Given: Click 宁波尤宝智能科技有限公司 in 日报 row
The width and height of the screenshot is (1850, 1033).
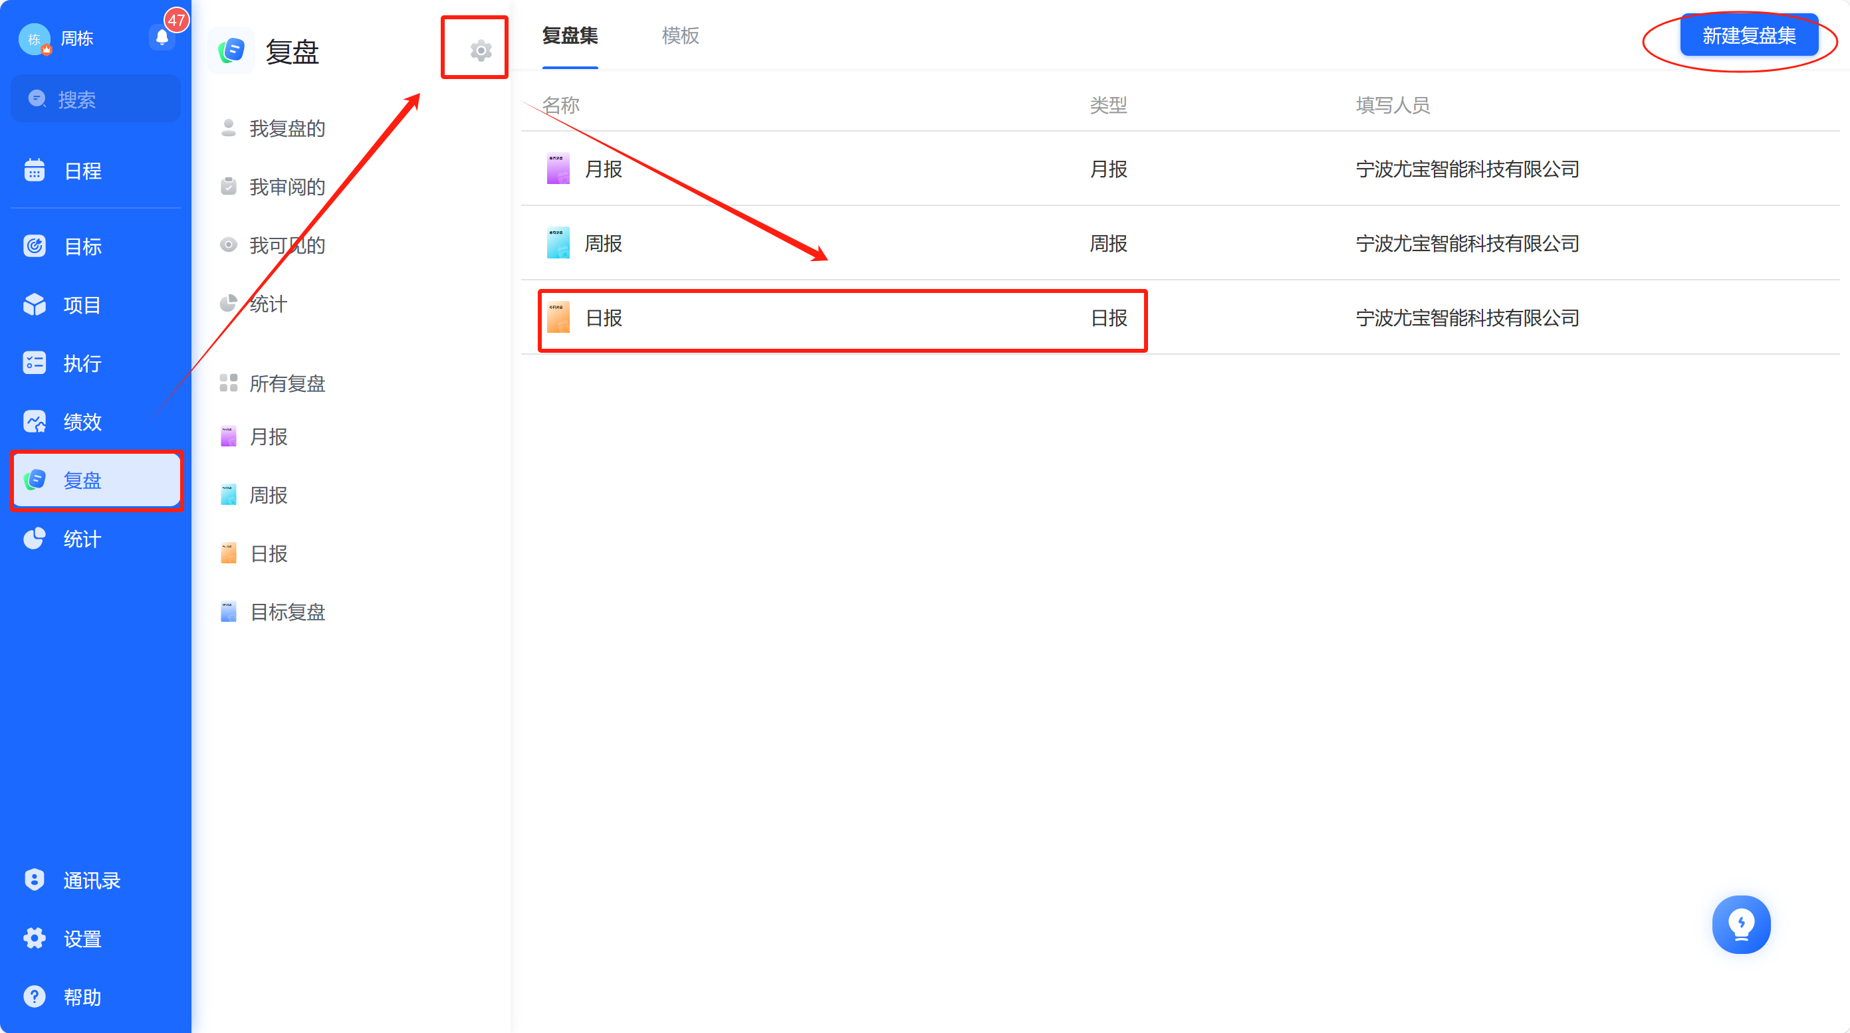Looking at the screenshot, I should point(1467,318).
